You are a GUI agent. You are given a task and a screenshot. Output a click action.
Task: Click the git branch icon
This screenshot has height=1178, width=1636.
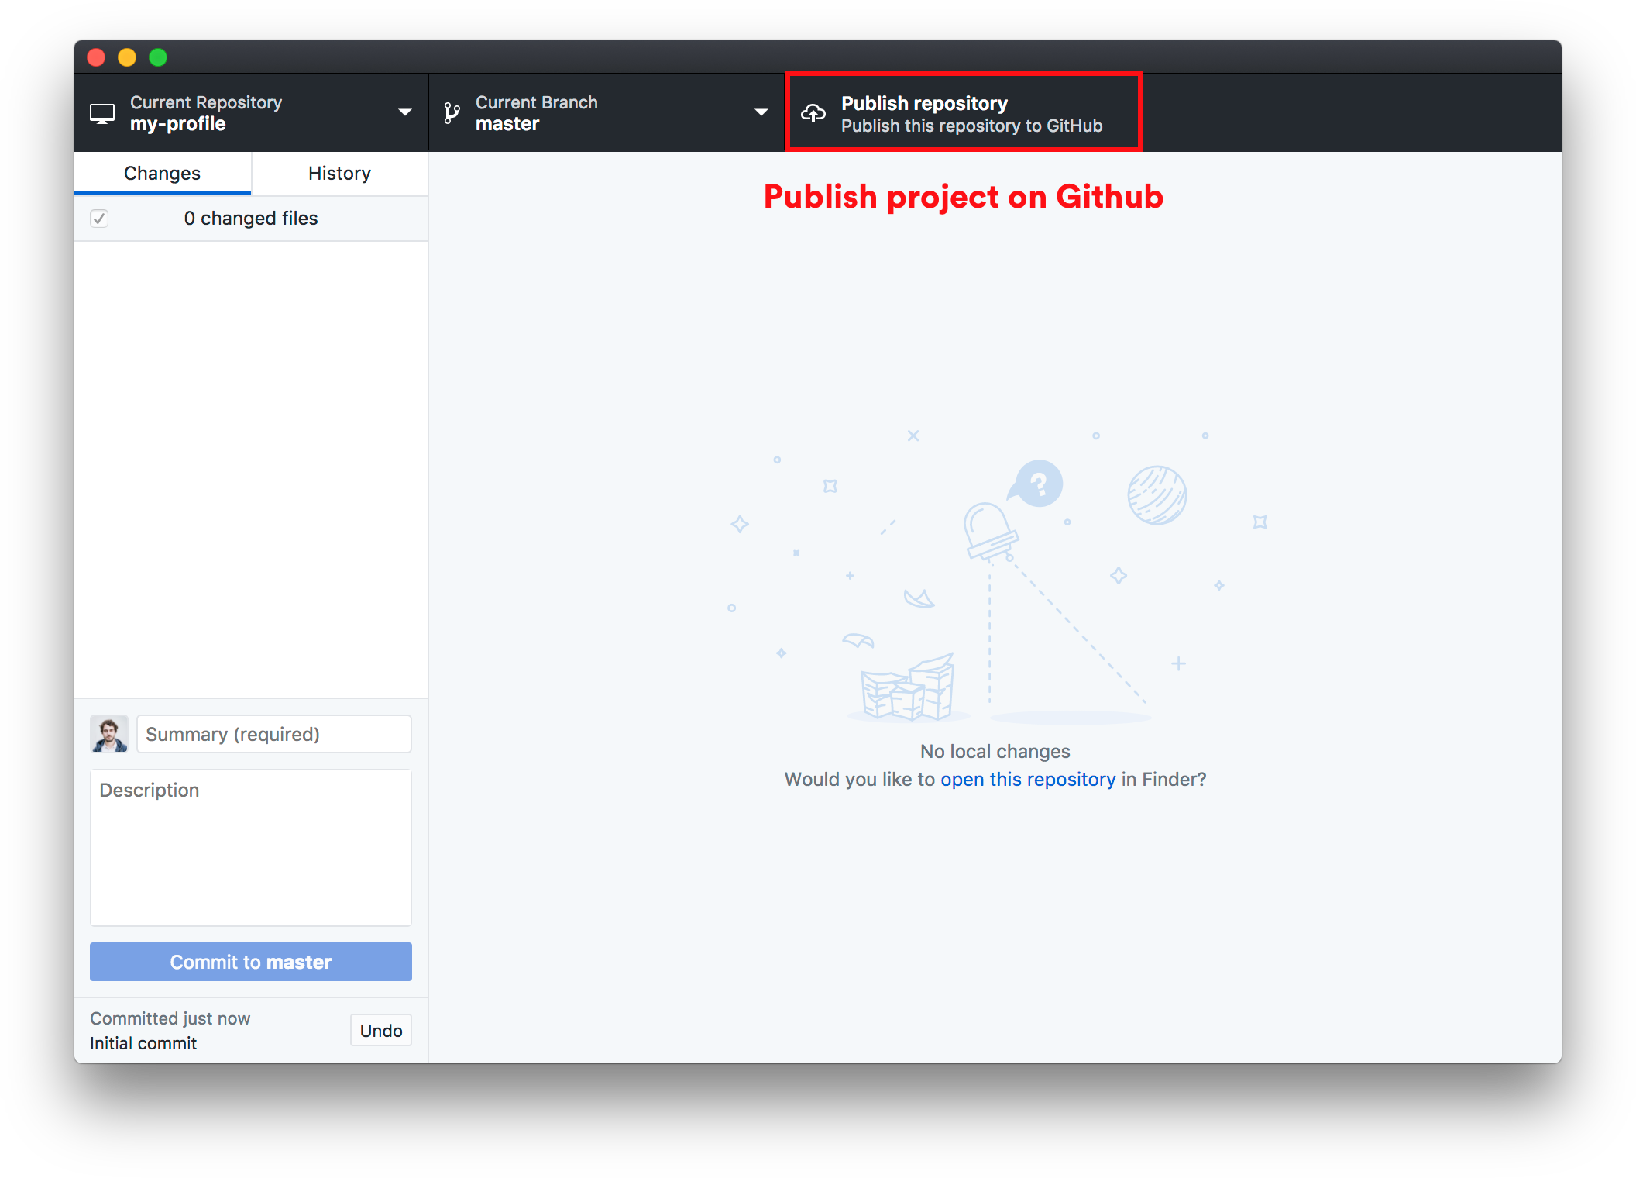coord(452,113)
